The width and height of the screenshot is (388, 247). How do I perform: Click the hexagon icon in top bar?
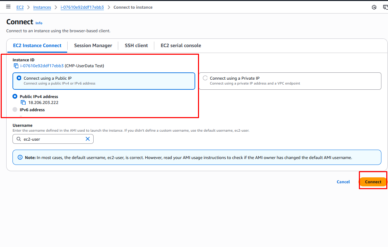pos(374,7)
